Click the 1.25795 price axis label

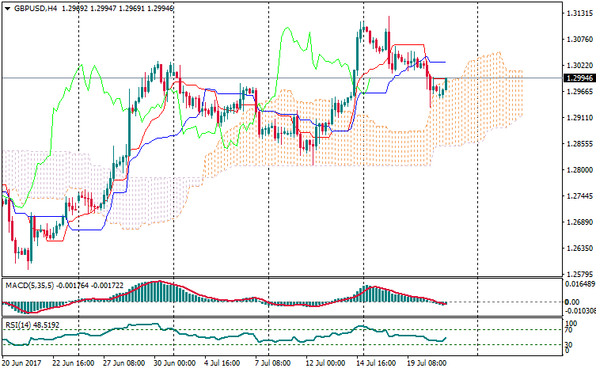[575, 274]
